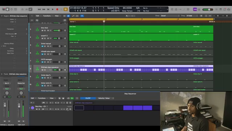Mute the Dmv Kick track
232x131 pixels.
click(42, 31)
